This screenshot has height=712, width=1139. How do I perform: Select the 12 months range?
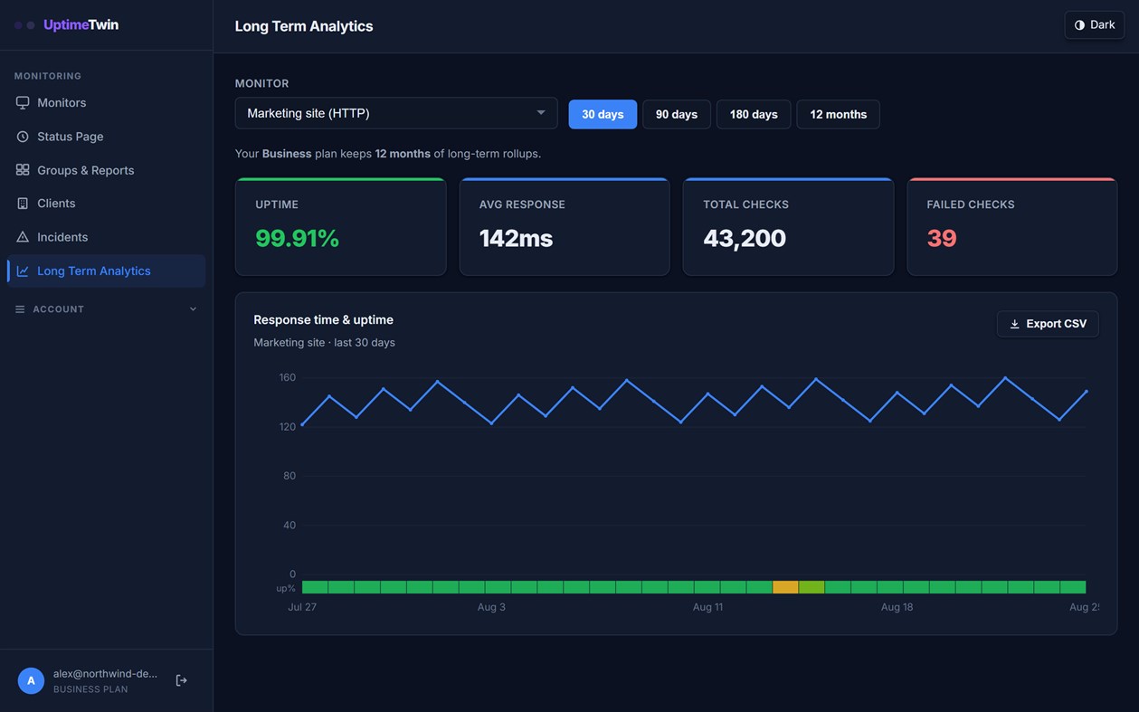[x=839, y=114]
